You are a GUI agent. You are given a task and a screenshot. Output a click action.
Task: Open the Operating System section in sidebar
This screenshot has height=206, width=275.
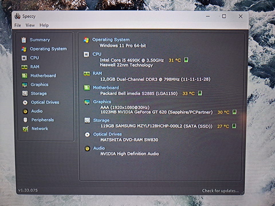pyautogui.click(x=48, y=49)
